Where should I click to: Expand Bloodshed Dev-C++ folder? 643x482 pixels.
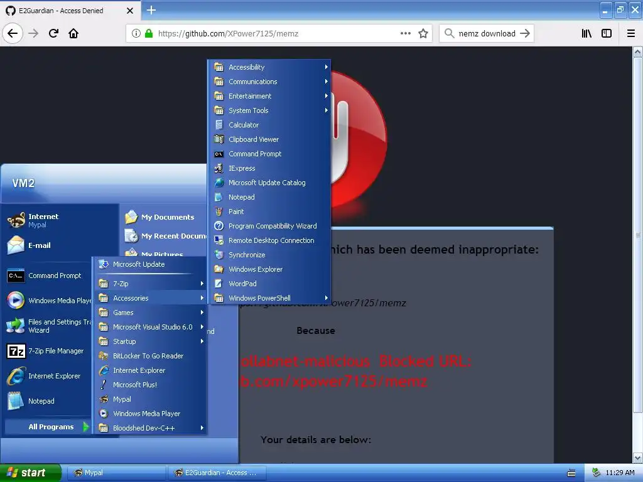click(x=149, y=428)
